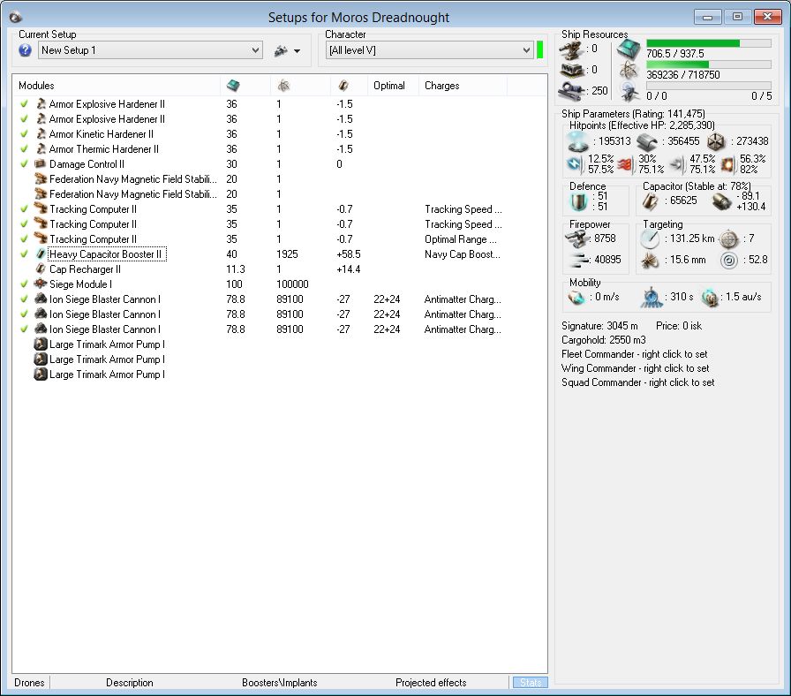Open the Boosters\Implants tab
Screen dimensions: 791x696
pyautogui.click(x=279, y=683)
